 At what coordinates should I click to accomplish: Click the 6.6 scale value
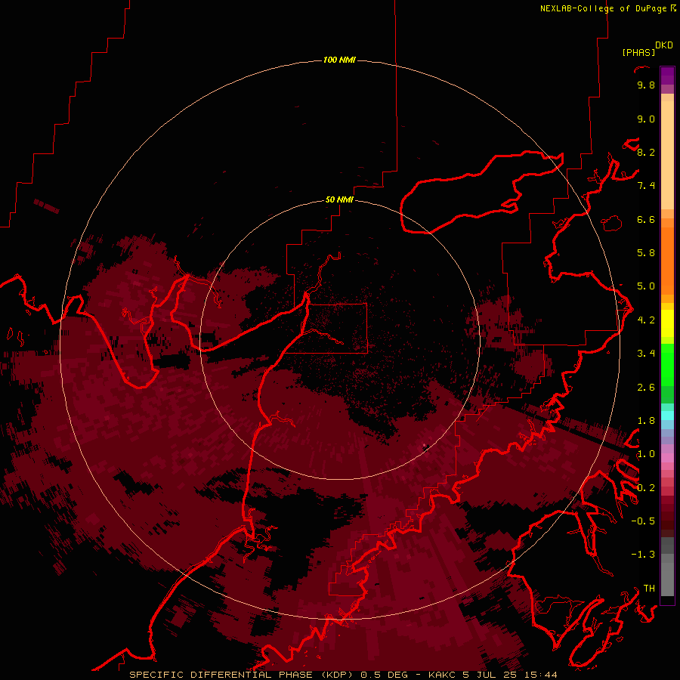pyautogui.click(x=646, y=219)
